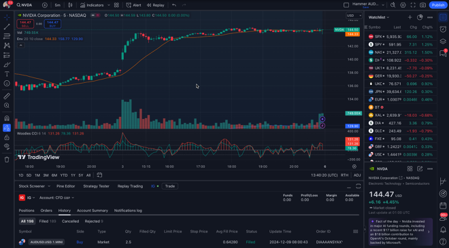Expand the Fact of the day arrow

pyautogui.click(x=429, y=232)
